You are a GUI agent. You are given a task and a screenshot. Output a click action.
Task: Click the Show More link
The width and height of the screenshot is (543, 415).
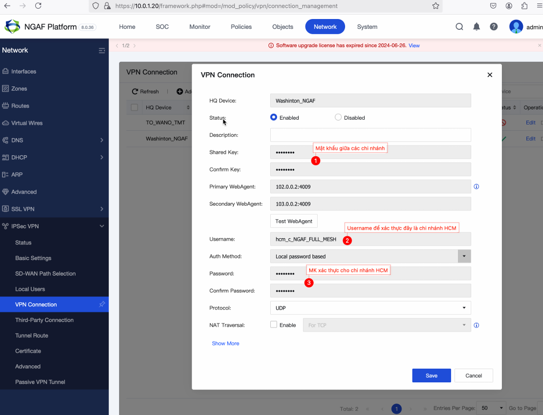[225, 343]
